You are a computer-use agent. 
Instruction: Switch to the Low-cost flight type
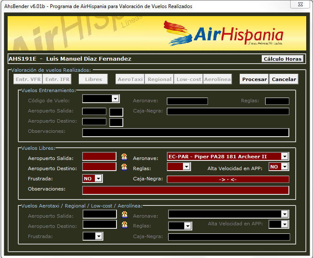[x=188, y=79]
